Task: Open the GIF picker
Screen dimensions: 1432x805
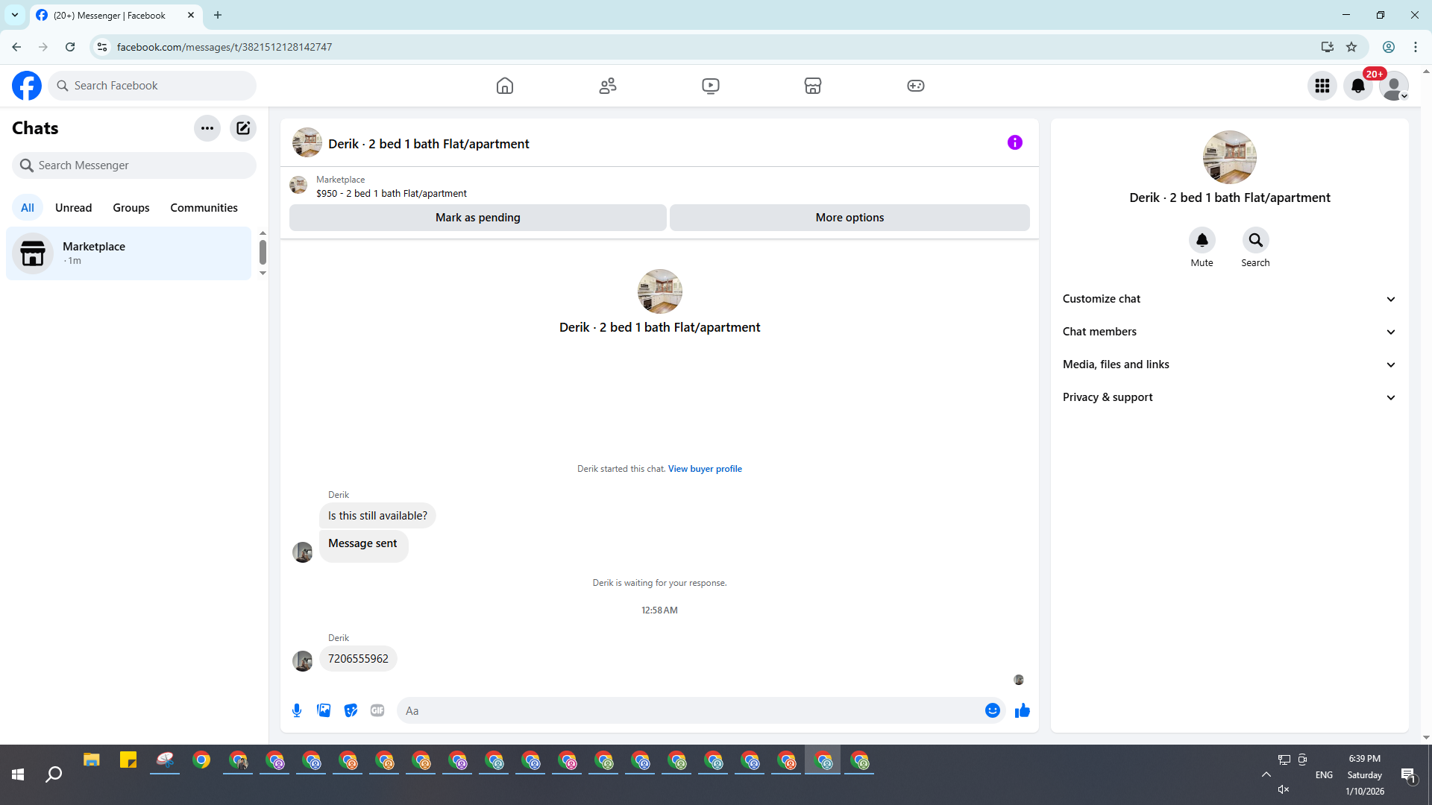Action: pos(377,710)
